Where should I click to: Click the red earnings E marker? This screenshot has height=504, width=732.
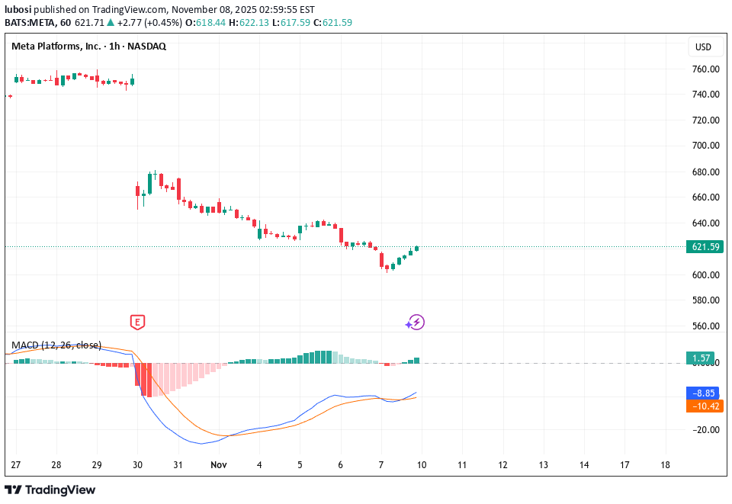(137, 323)
